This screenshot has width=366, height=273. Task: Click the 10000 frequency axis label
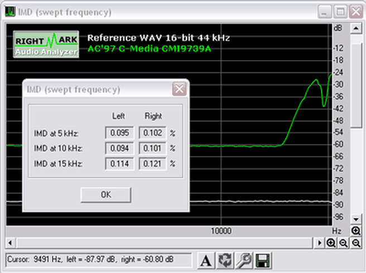pyautogui.click(x=221, y=231)
